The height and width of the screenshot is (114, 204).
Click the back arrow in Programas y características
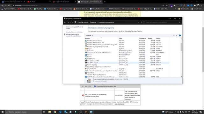tap(65, 22)
